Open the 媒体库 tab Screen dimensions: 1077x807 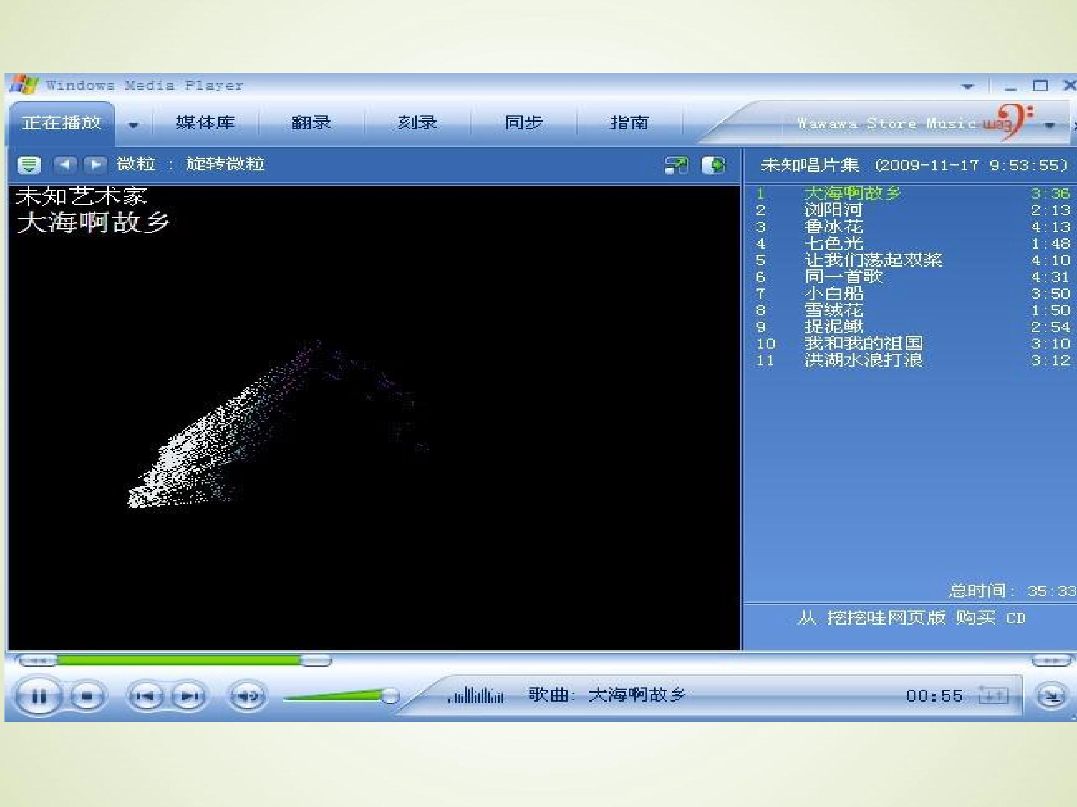click(x=205, y=123)
